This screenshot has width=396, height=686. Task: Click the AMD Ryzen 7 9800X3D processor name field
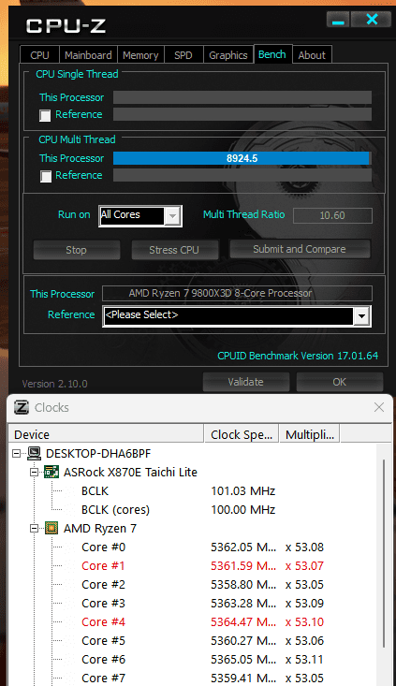pyautogui.click(x=237, y=293)
